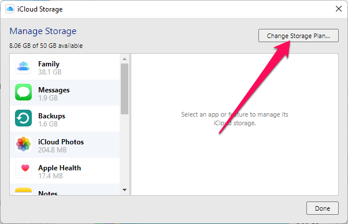348x224 pixels.
Task: Click the scroll down arrow of the app list
Action: click(124, 190)
